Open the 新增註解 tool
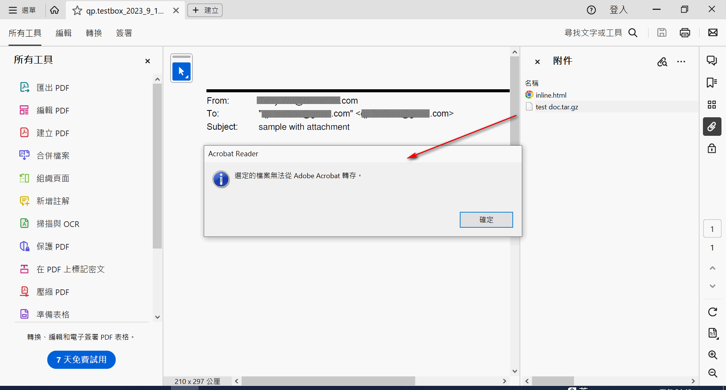Viewport: 726px width, 390px height. point(45,201)
